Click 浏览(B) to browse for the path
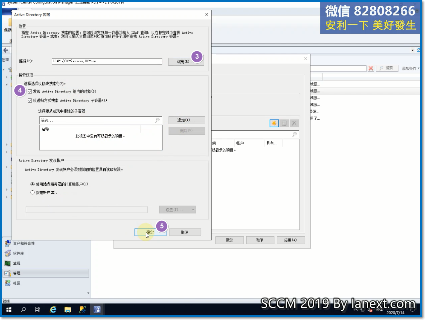The width and height of the screenshot is (425, 320). click(186, 61)
